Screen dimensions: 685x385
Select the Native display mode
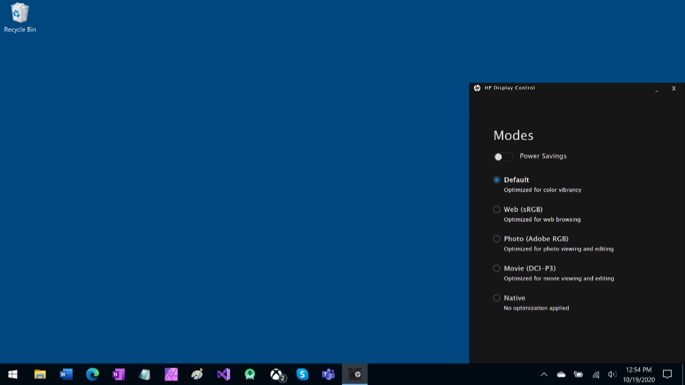click(497, 298)
